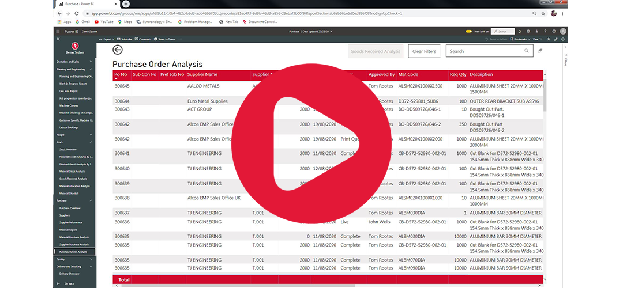Open the Power BI settings gear
The height and width of the screenshot is (288, 623).
pyautogui.click(x=528, y=31)
